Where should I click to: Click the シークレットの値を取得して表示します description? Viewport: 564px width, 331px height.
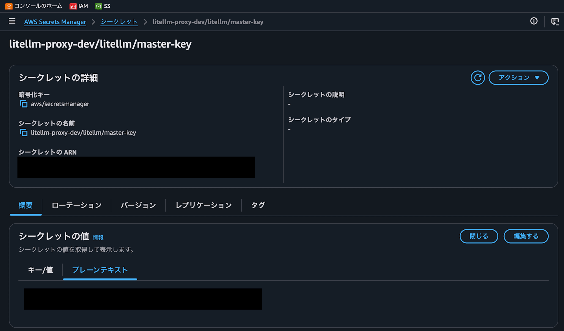(77, 249)
